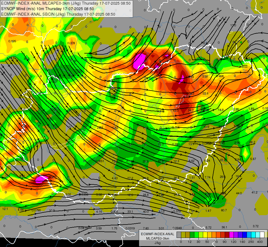Click the J/kg unit label in the legend
The image size is (268, 247).
(x=158, y=243)
